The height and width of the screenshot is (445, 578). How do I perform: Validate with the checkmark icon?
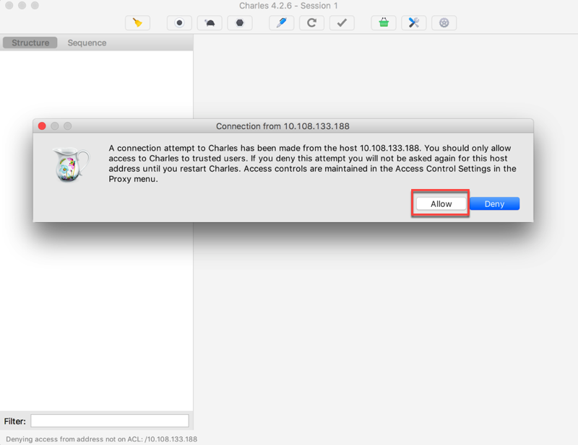pos(342,23)
